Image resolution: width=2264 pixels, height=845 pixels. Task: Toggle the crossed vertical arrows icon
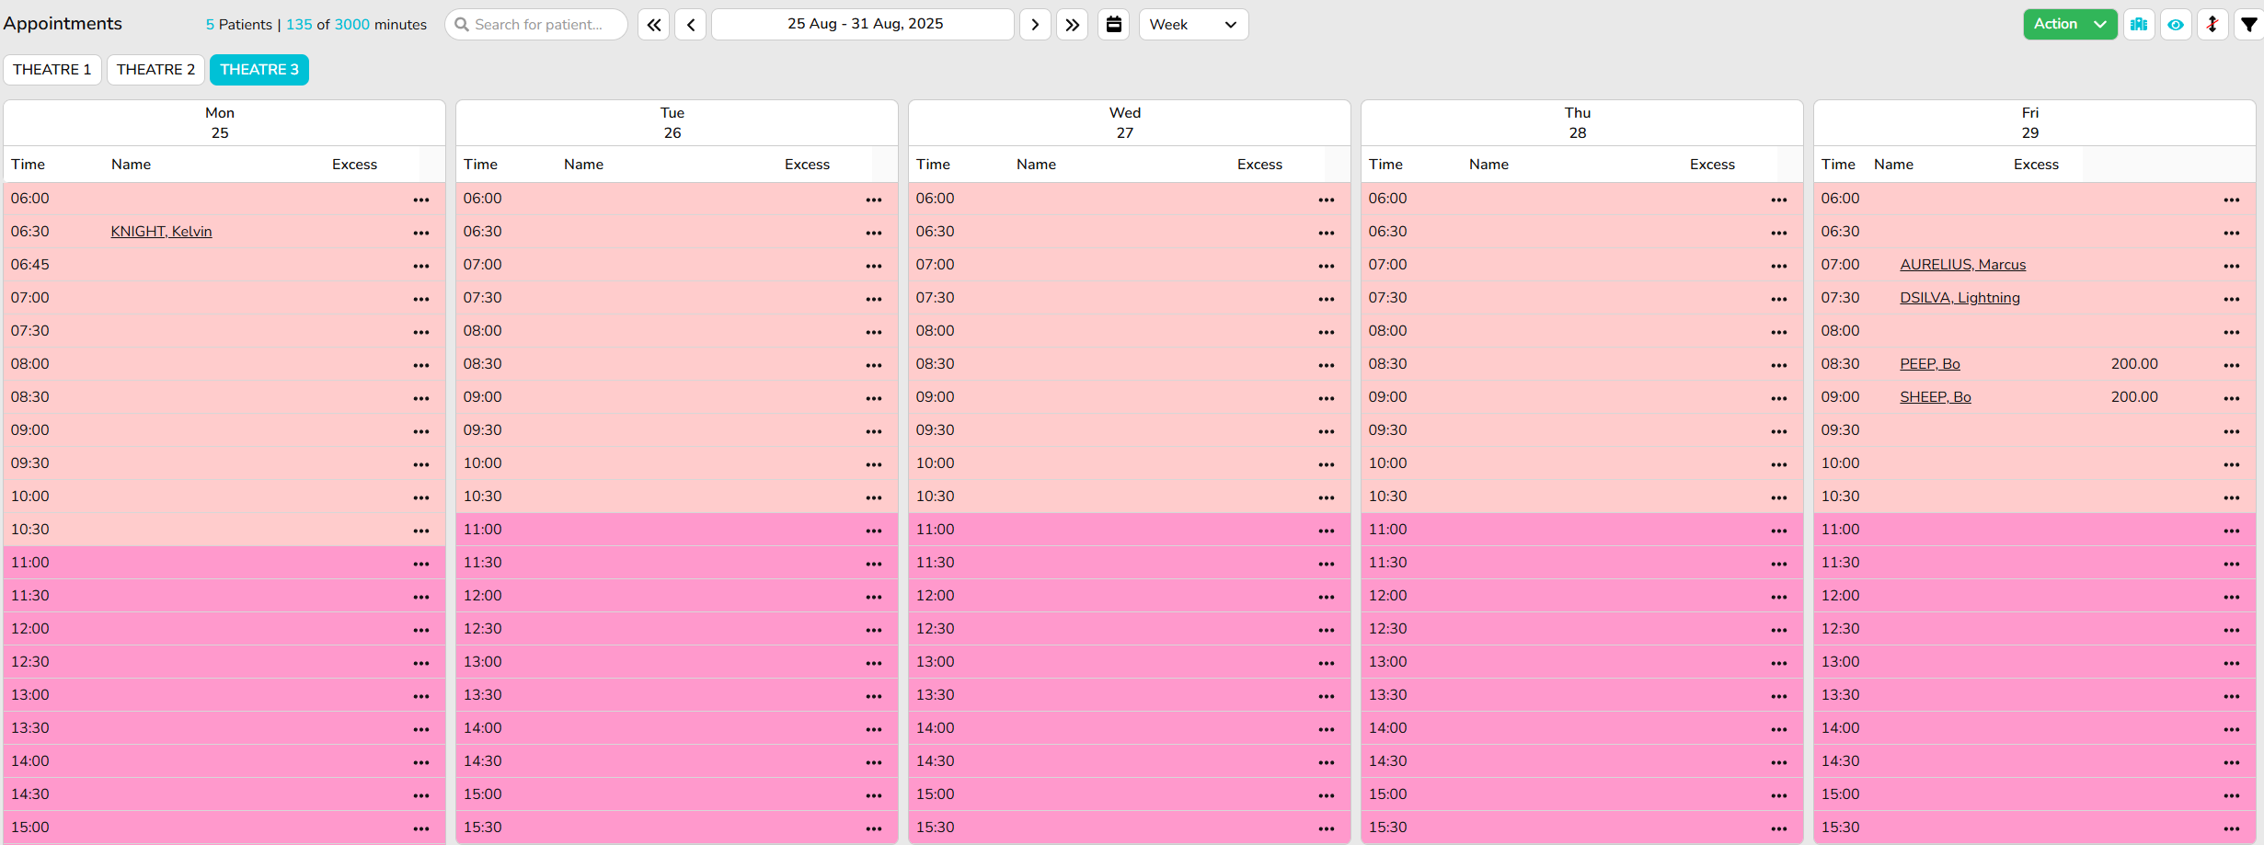pos(2212,25)
